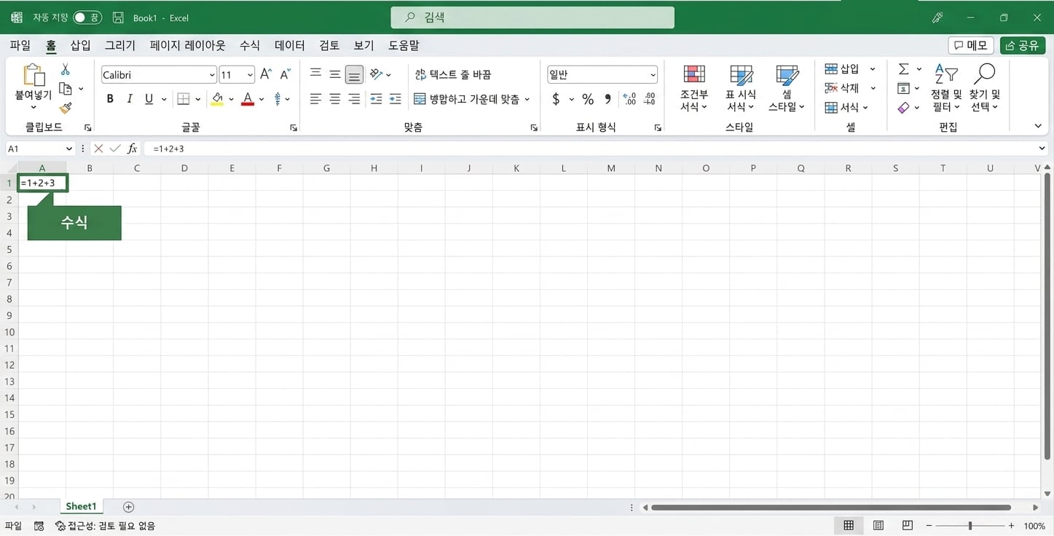The image size is (1054, 536).
Task: Decrease indent icon
Action: [376, 99]
